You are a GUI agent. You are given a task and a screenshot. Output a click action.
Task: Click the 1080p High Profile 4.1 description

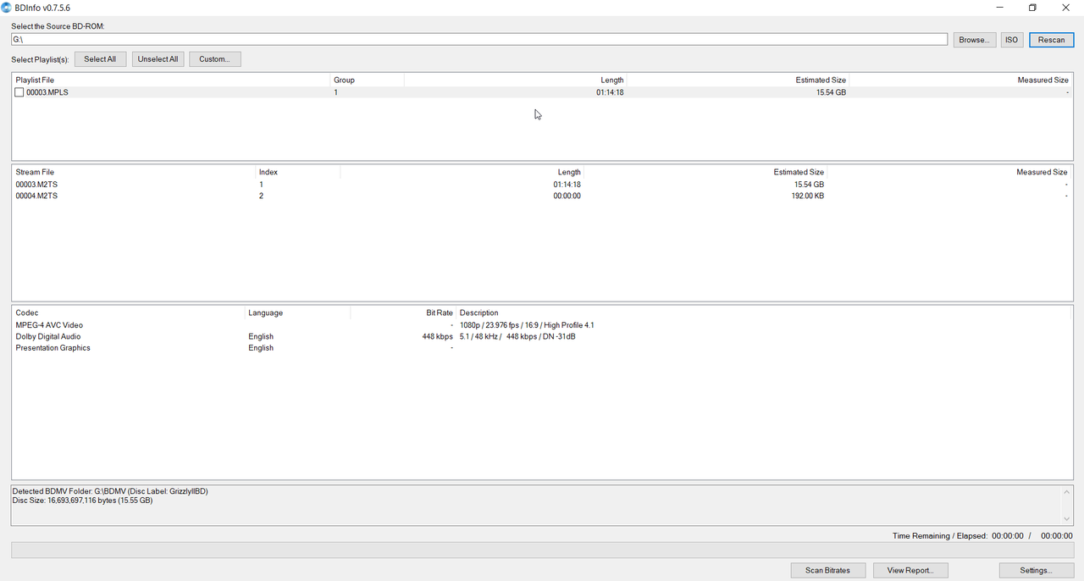click(527, 325)
